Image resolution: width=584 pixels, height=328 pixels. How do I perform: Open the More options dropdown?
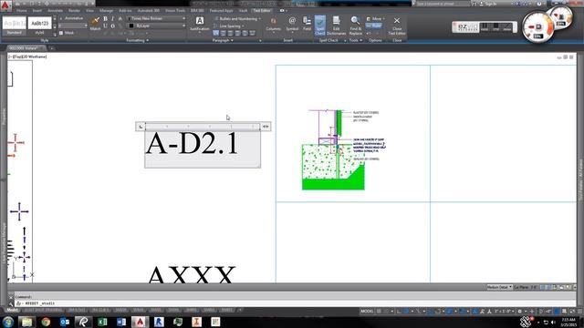(375, 18)
